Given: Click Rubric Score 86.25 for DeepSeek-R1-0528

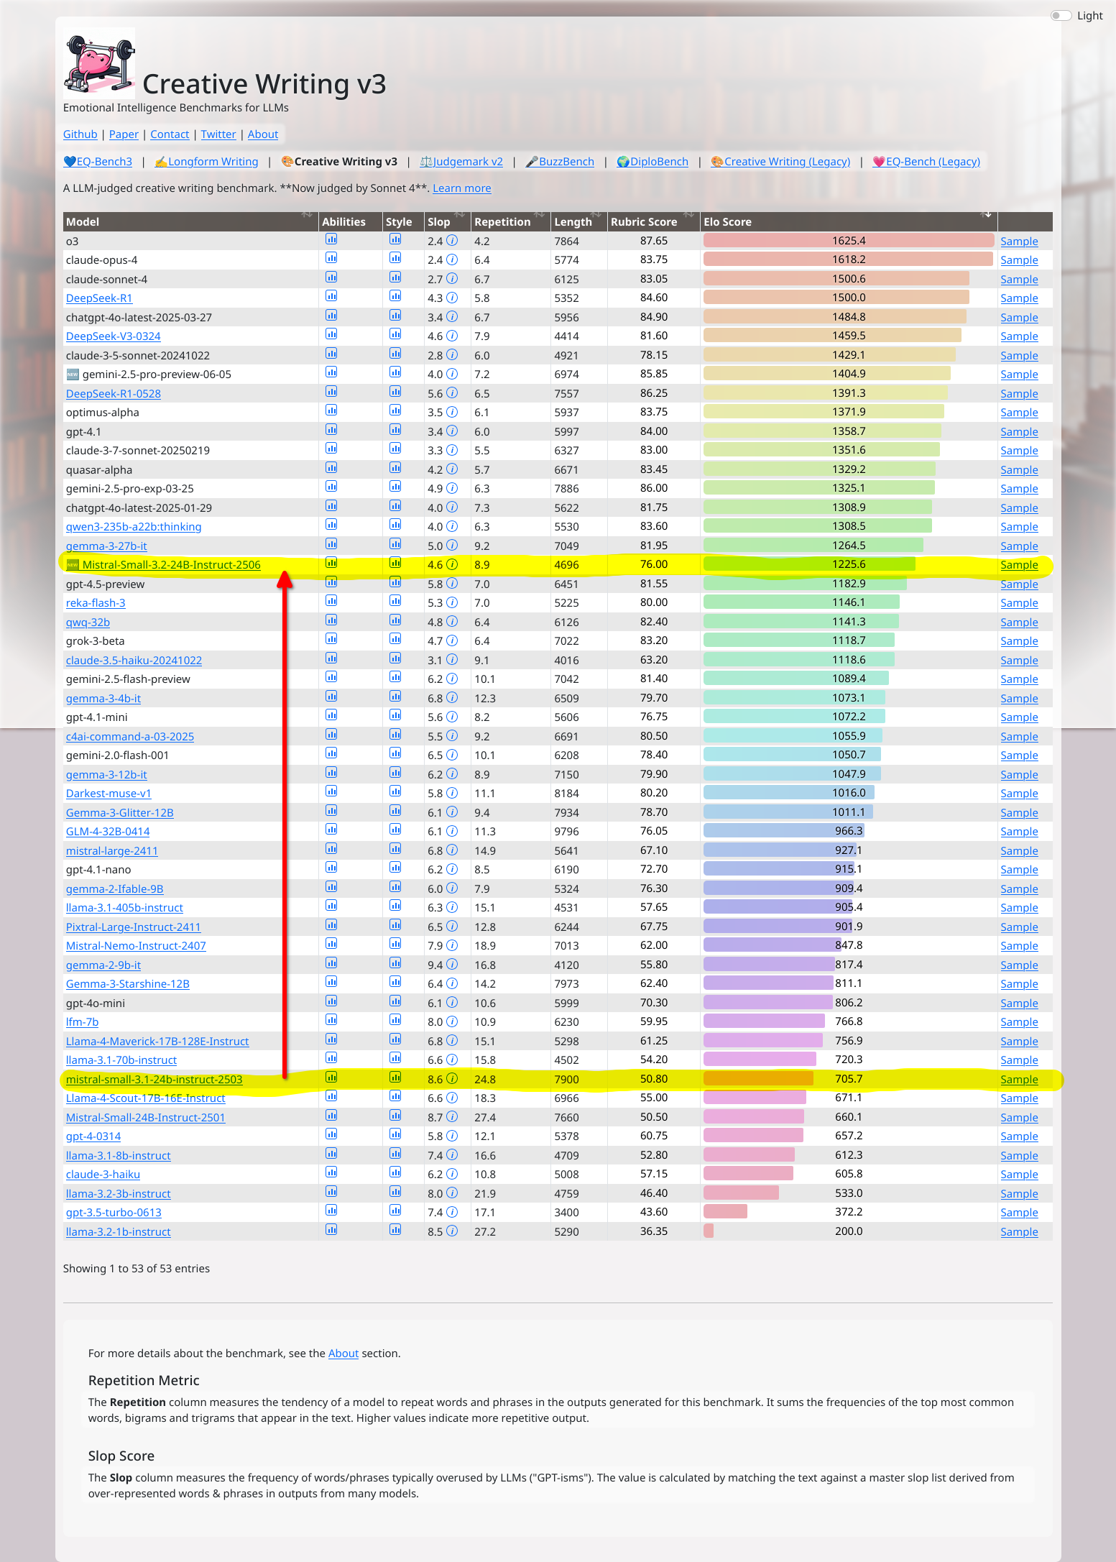Looking at the screenshot, I should coord(654,393).
